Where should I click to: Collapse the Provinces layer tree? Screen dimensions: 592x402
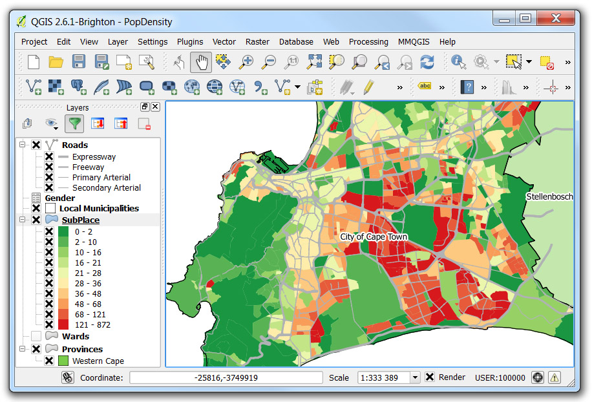22,349
